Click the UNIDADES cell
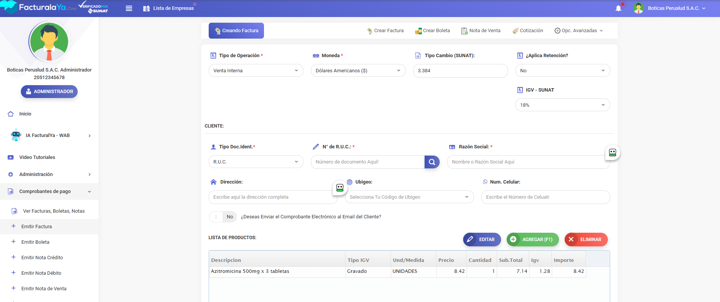720x302 pixels. tap(414, 272)
